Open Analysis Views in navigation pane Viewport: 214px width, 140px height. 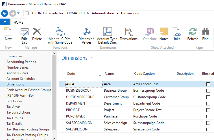[17, 73]
